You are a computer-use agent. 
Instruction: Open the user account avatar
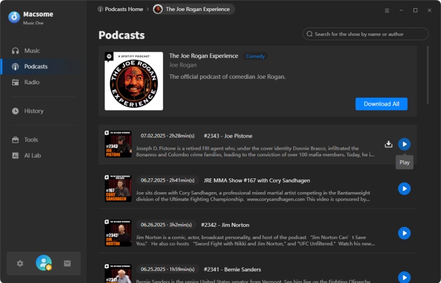[x=44, y=263]
